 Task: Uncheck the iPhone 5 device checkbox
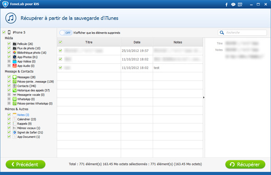pyautogui.click(x=4, y=32)
